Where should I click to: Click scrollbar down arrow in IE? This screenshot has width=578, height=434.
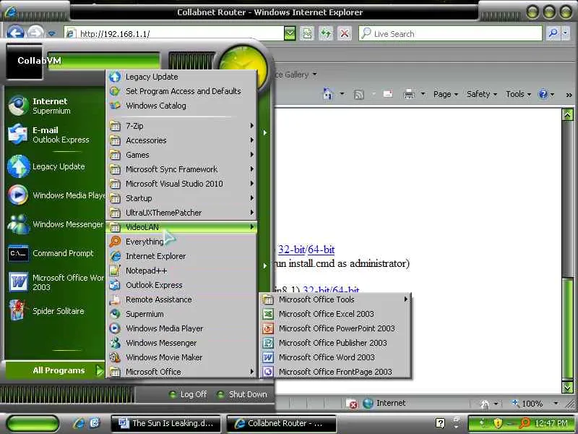point(568,387)
